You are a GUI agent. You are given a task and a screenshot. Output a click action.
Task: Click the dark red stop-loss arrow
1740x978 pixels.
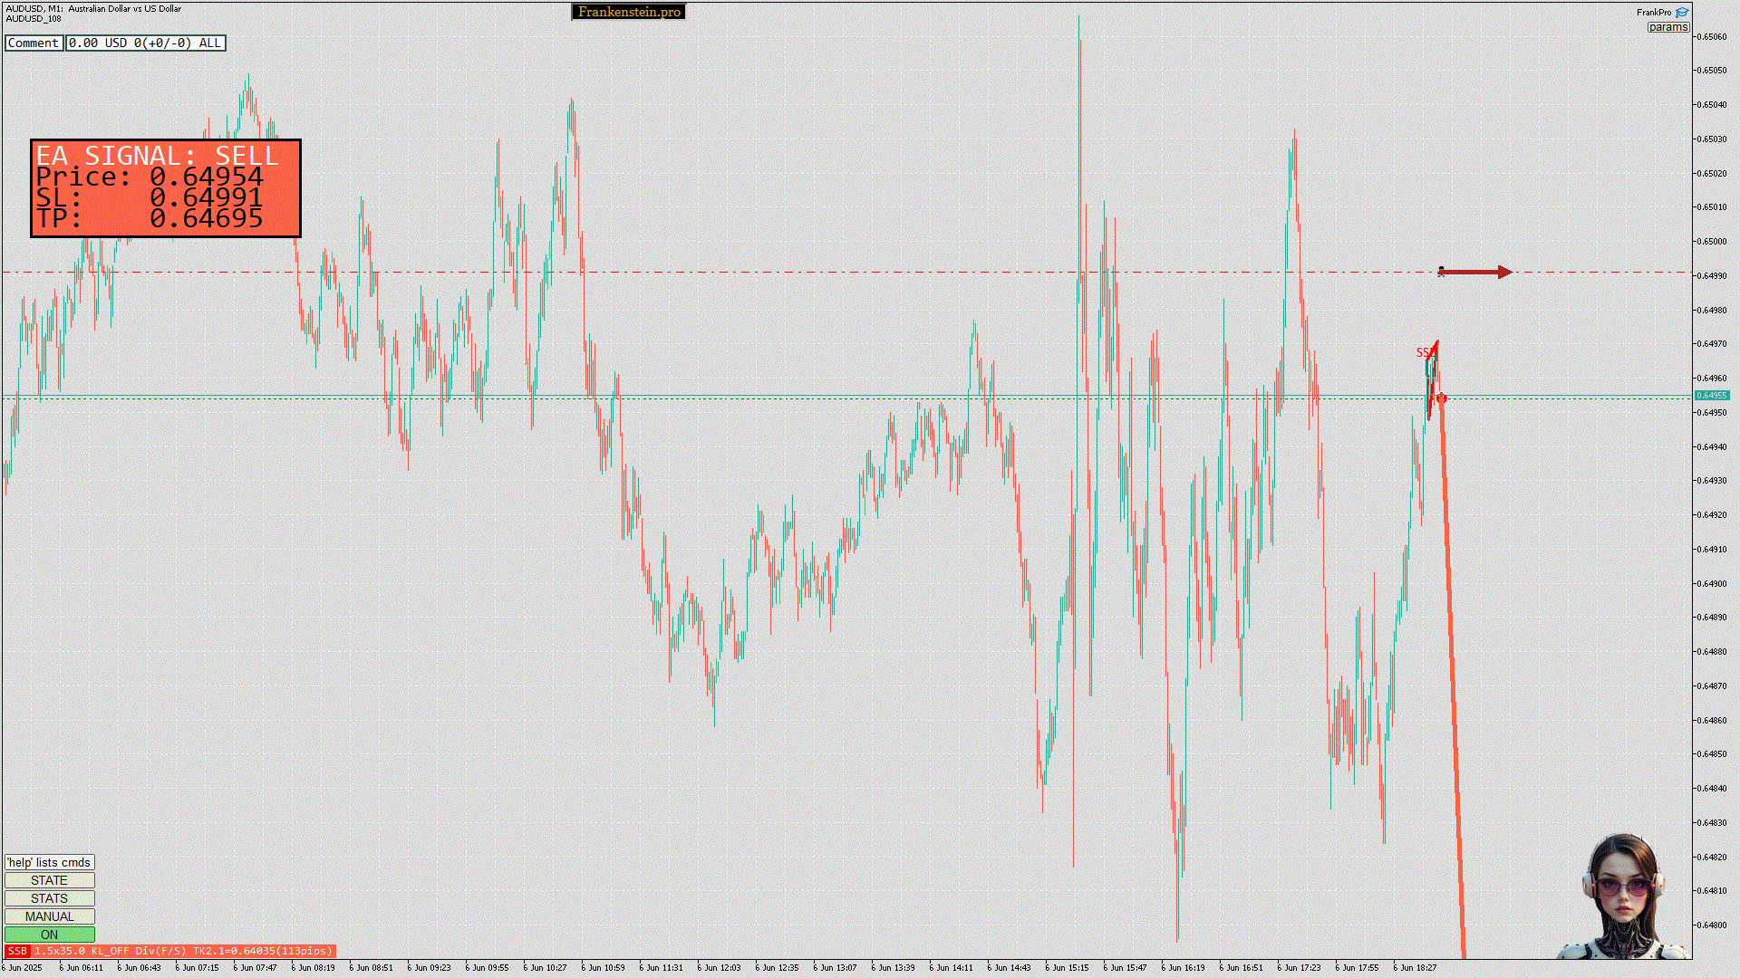pyautogui.click(x=1479, y=272)
